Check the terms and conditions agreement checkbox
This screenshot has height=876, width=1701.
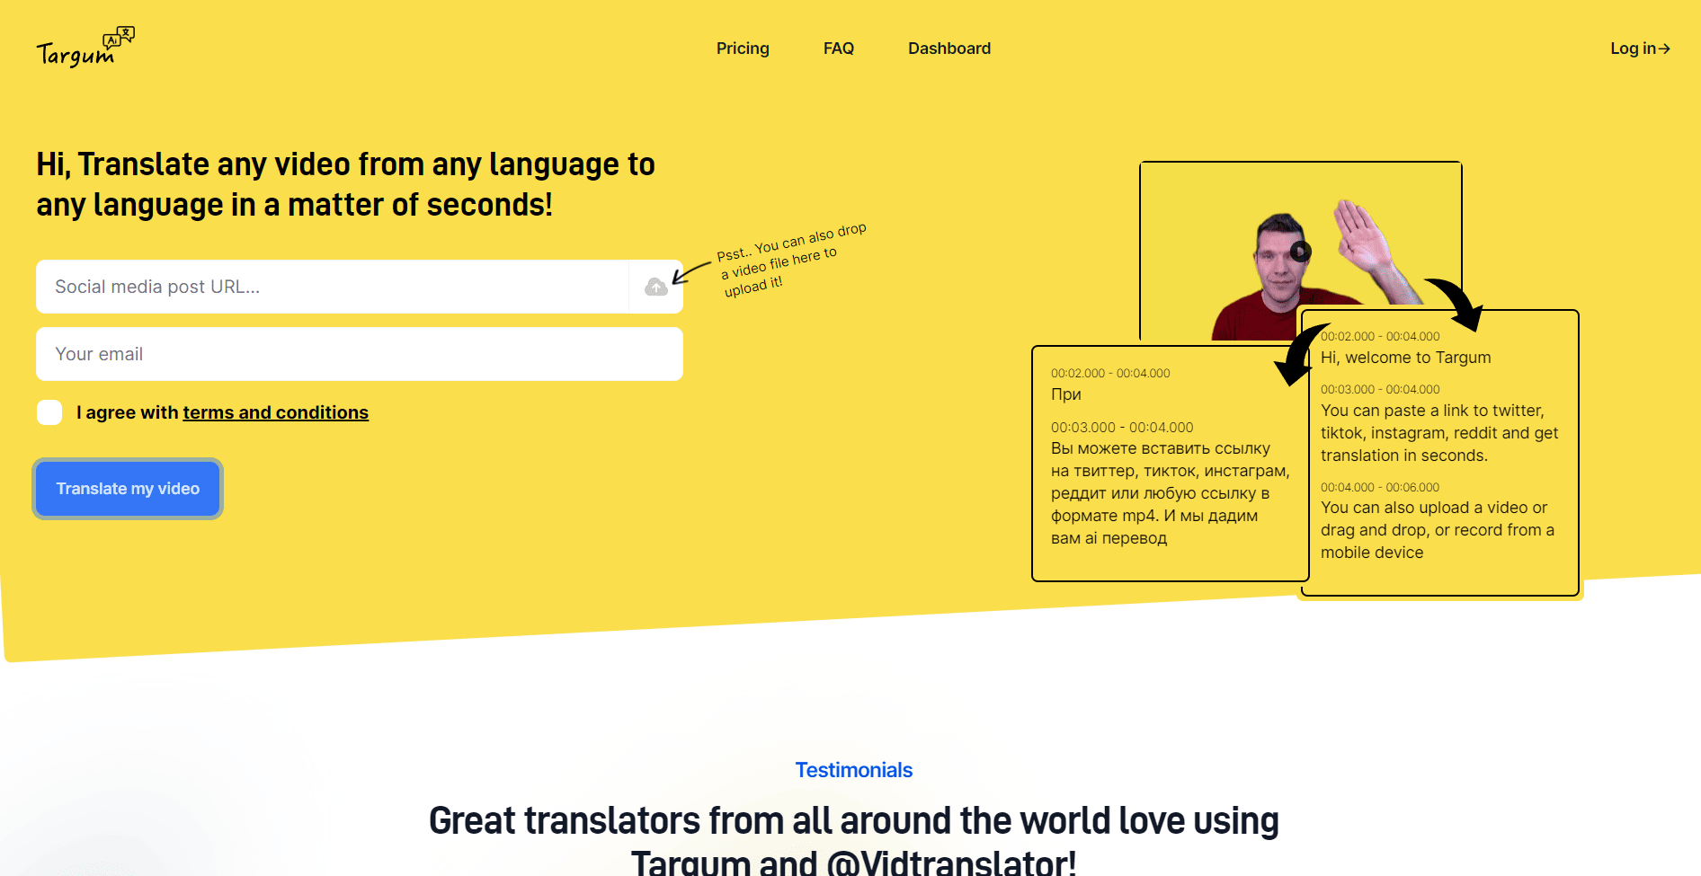click(49, 411)
